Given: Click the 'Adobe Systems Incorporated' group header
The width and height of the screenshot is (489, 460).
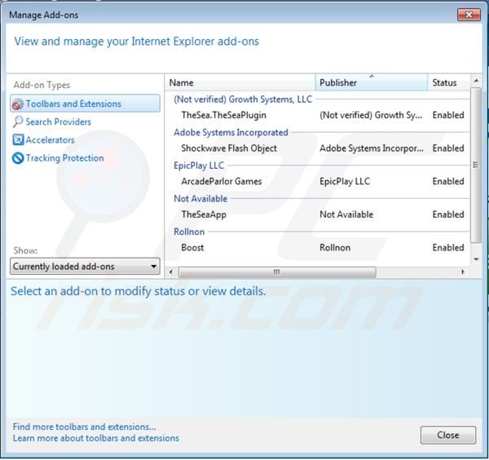Looking at the screenshot, I should pos(231,132).
